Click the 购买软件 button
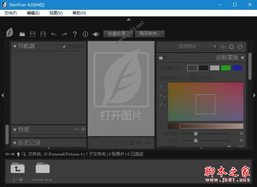Screen dimensions: 257x187 click(x=150, y=34)
